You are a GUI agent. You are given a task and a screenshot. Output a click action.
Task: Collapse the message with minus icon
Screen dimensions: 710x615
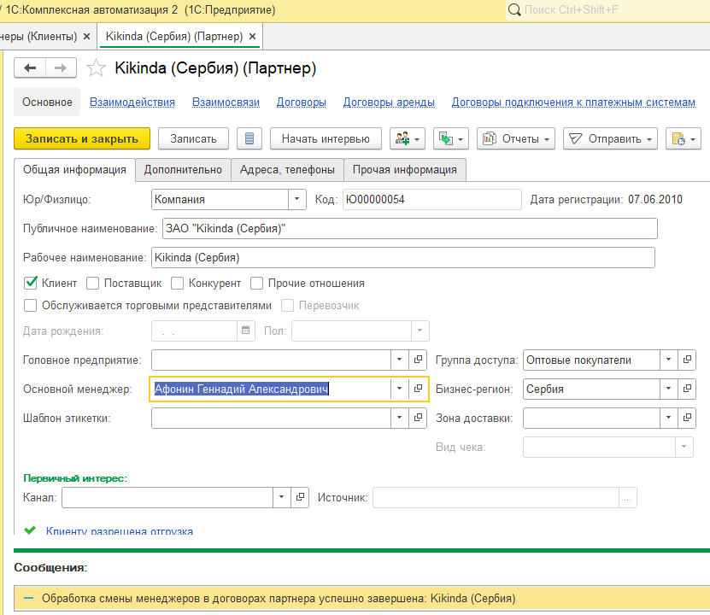(28, 598)
